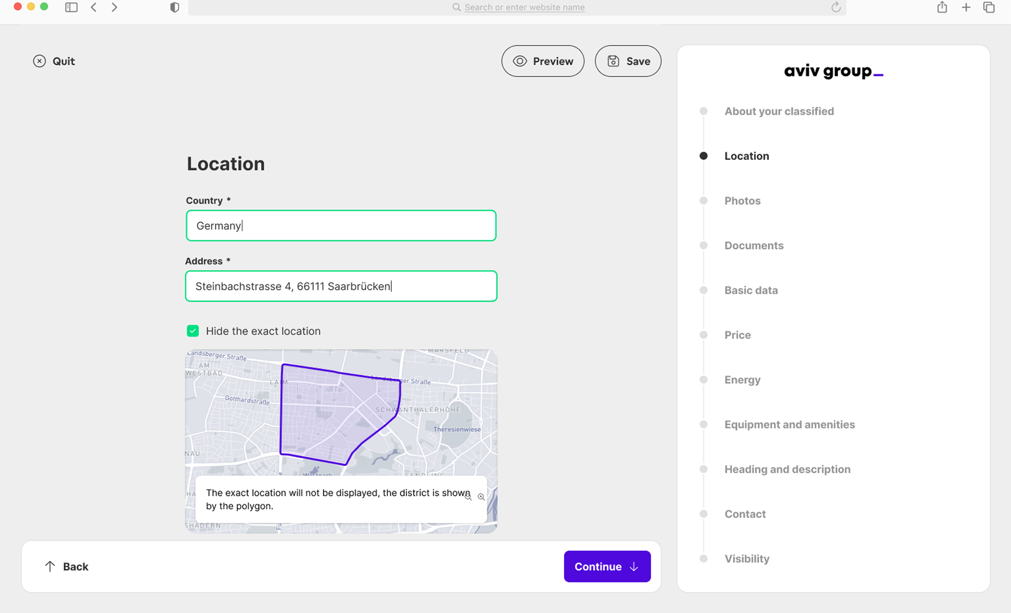Click the zoom out magnifier on the map
Viewport: 1011px width, 613px height.
(x=468, y=497)
